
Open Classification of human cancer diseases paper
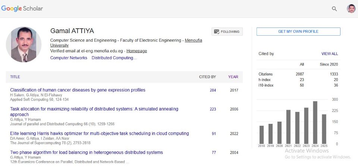tap(78, 90)
